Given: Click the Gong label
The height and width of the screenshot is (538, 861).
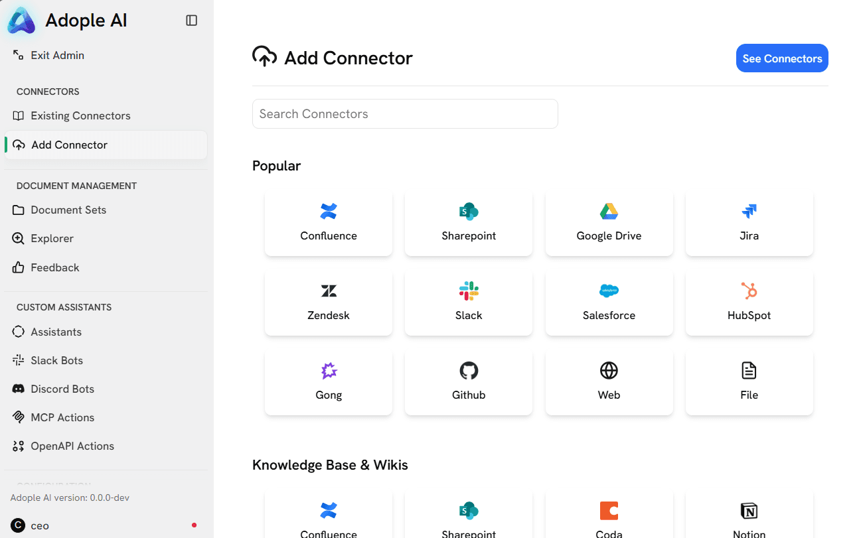Looking at the screenshot, I should (x=329, y=395).
